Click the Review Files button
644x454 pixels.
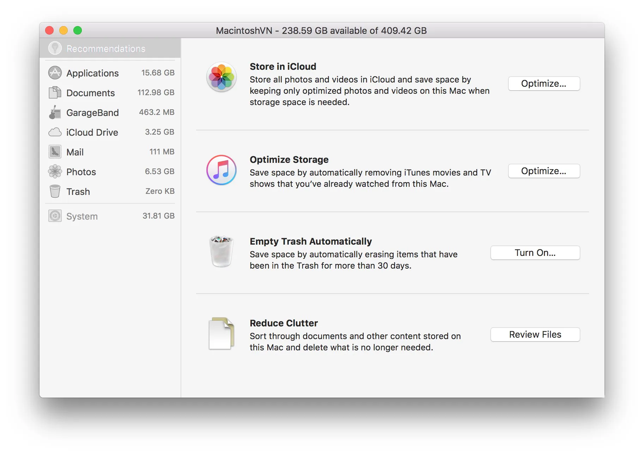coord(535,335)
